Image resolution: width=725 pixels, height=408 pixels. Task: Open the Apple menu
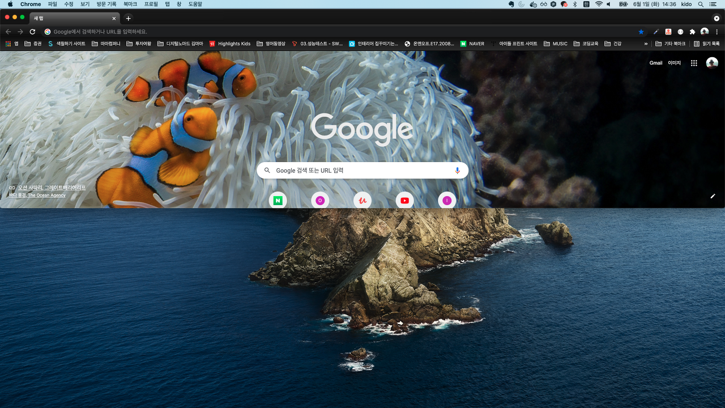(x=10, y=4)
